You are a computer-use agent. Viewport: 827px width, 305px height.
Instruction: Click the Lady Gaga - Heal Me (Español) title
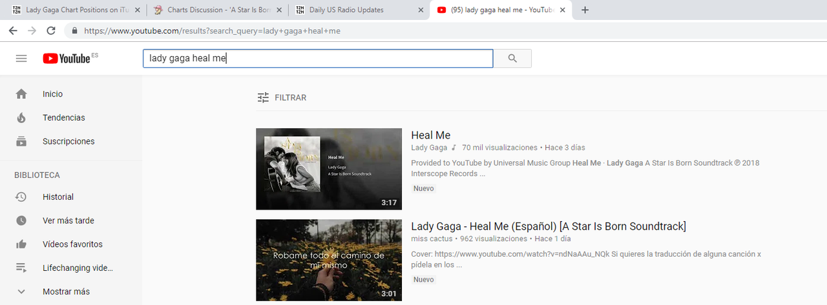549,226
